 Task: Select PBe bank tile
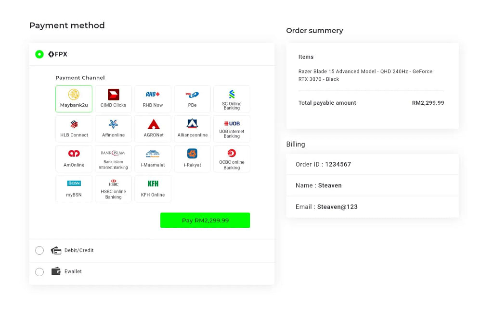[x=192, y=98]
